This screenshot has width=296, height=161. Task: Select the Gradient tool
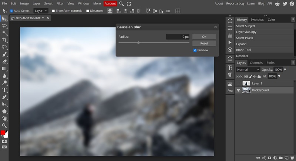tap(4, 69)
